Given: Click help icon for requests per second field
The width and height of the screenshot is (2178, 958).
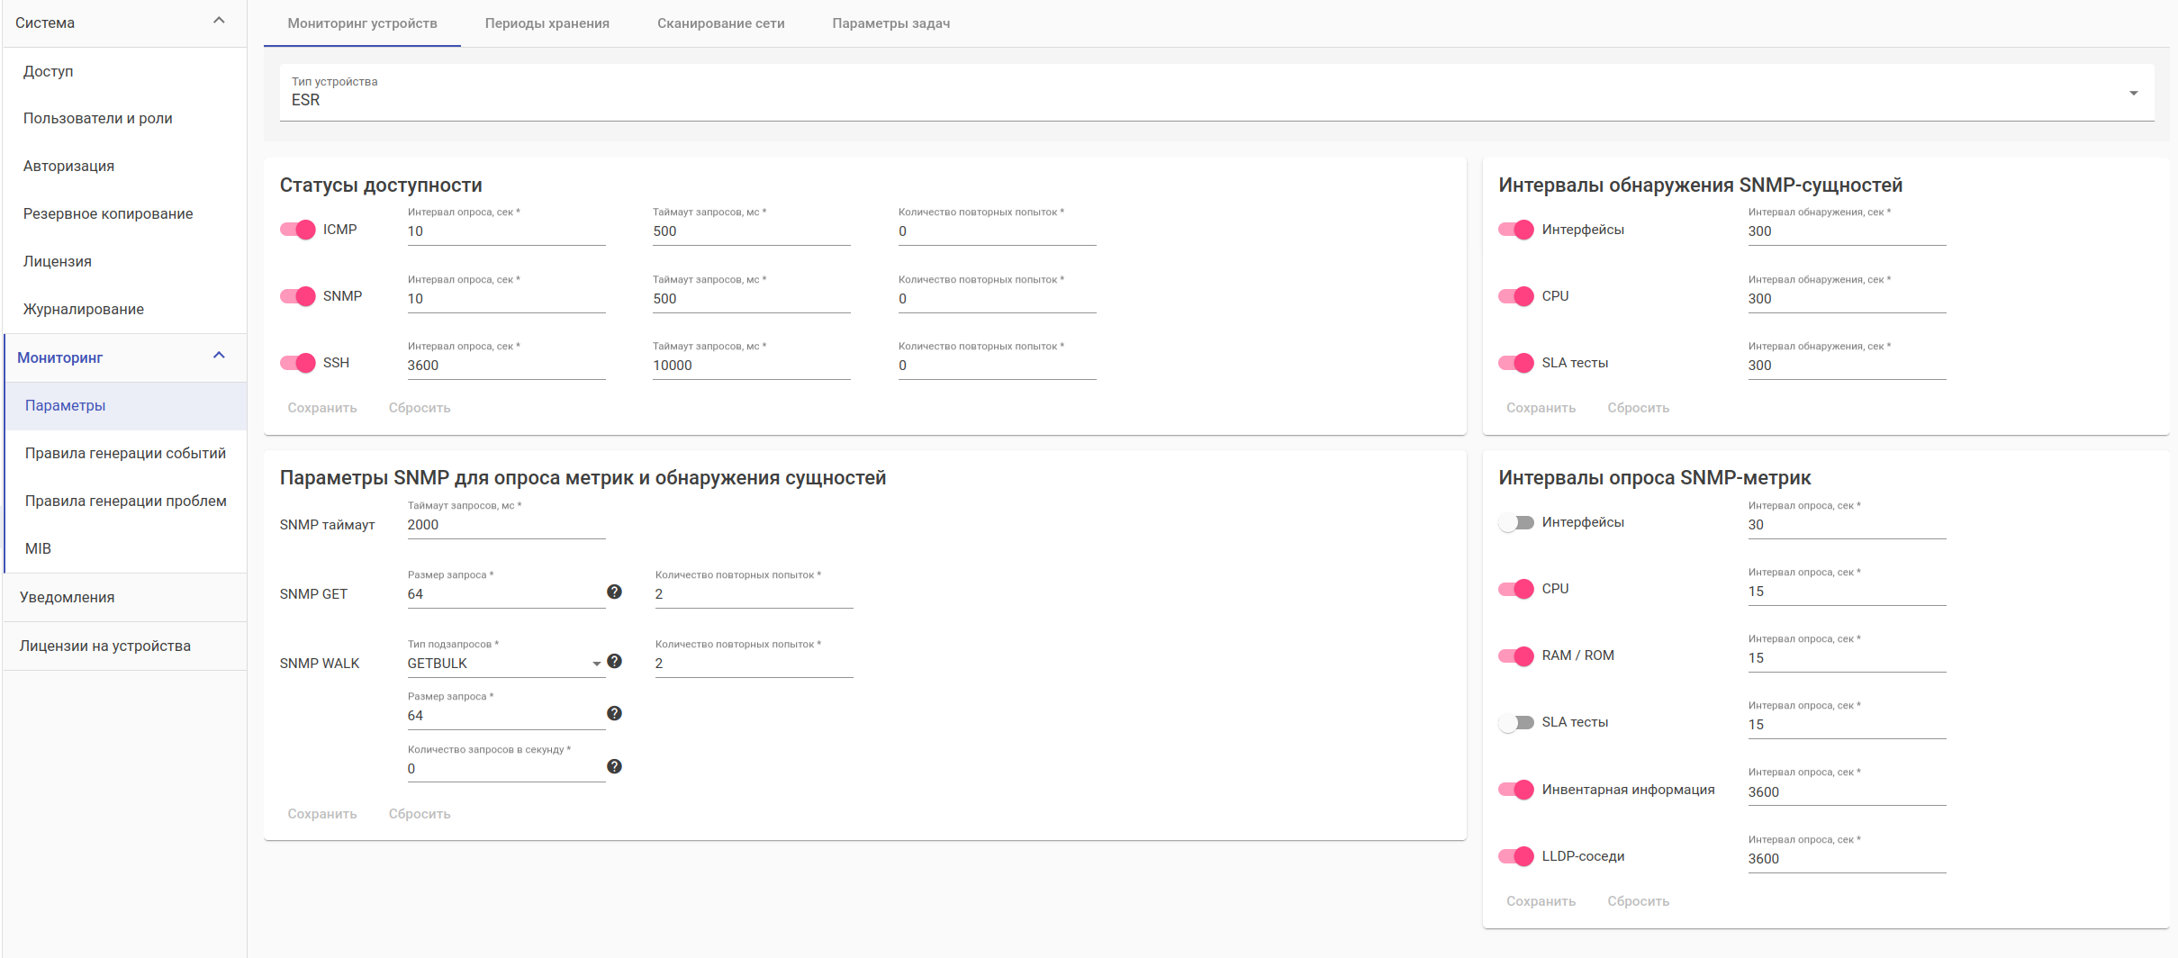Looking at the screenshot, I should click(614, 766).
